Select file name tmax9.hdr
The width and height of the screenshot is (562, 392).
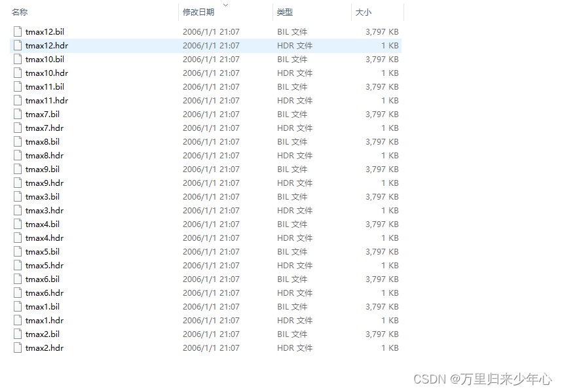(44, 183)
